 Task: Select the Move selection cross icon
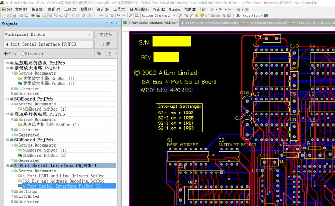[101, 15]
